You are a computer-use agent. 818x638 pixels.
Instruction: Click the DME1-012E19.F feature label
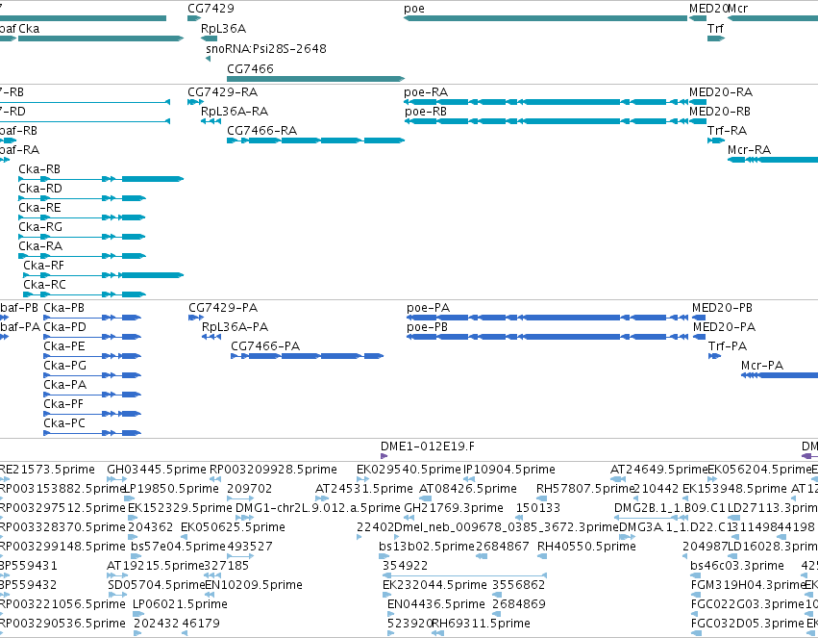[x=427, y=447]
